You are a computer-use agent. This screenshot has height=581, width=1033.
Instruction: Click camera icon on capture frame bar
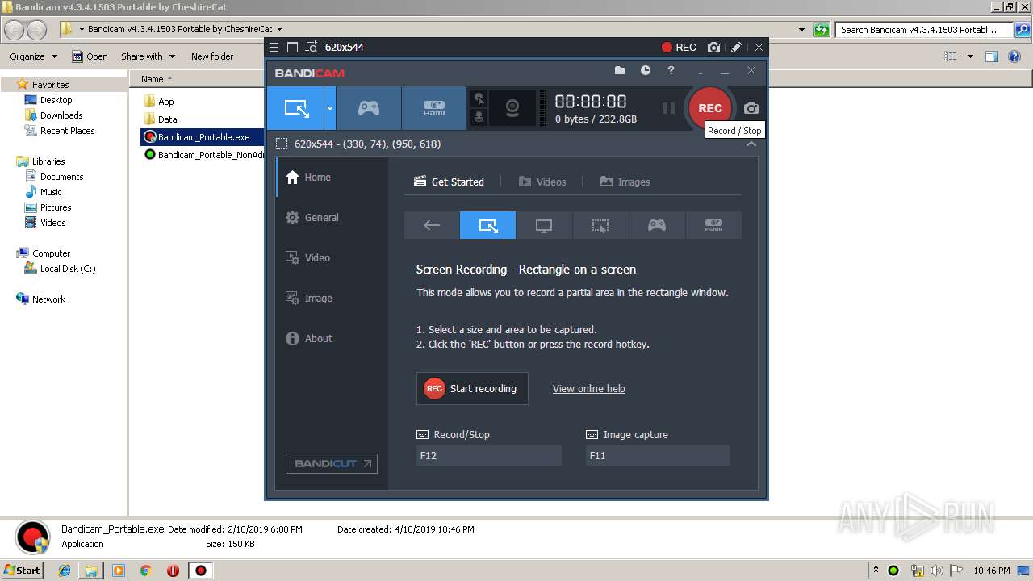pos(713,48)
